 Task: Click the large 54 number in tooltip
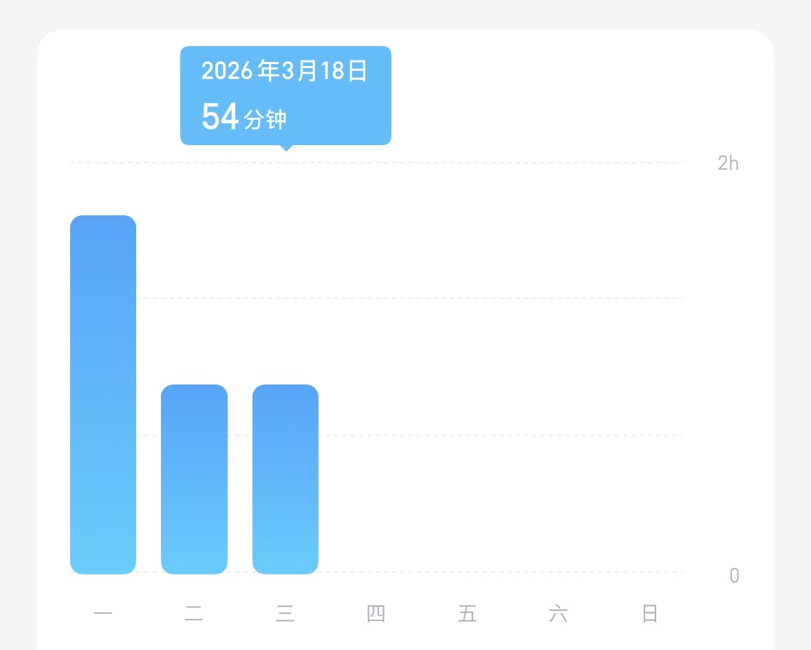220,117
